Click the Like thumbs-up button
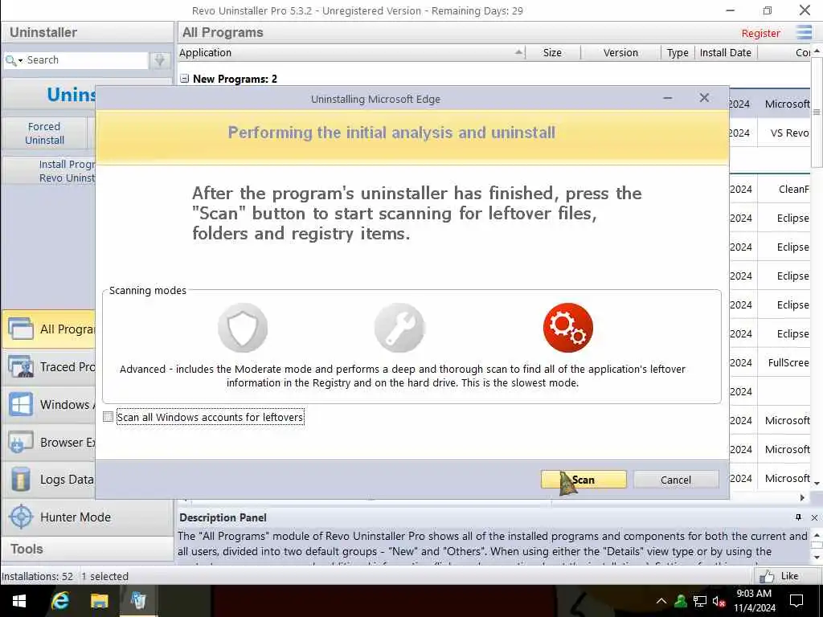The width and height of the screenshot is (823, 617). (x=780, y=576)
